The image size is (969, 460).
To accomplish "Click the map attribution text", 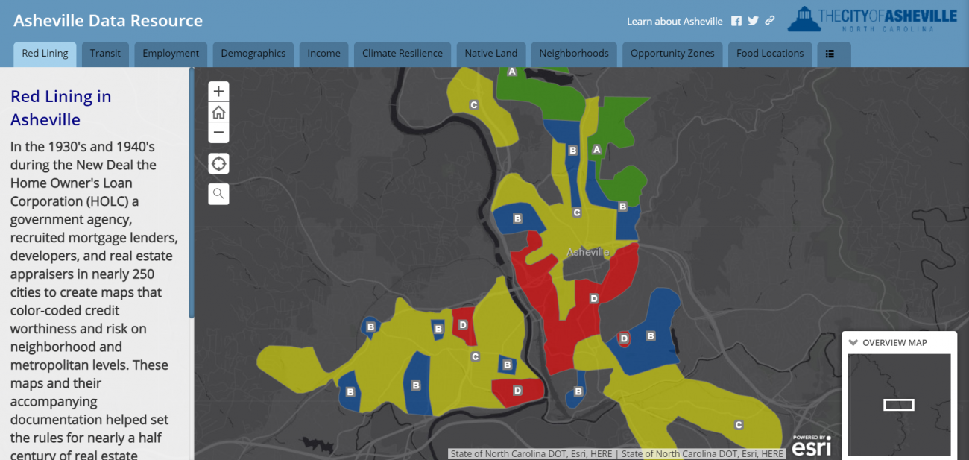I will point(616,453).
